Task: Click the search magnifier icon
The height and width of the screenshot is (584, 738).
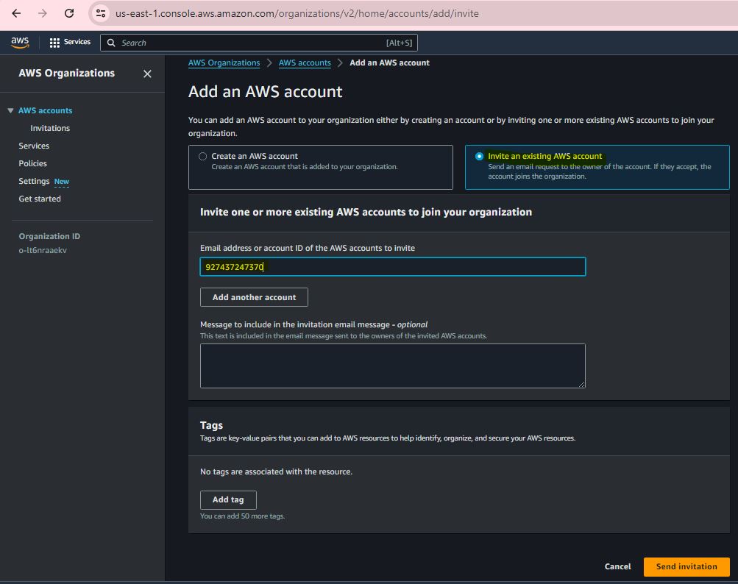Action: coord(111,43)
